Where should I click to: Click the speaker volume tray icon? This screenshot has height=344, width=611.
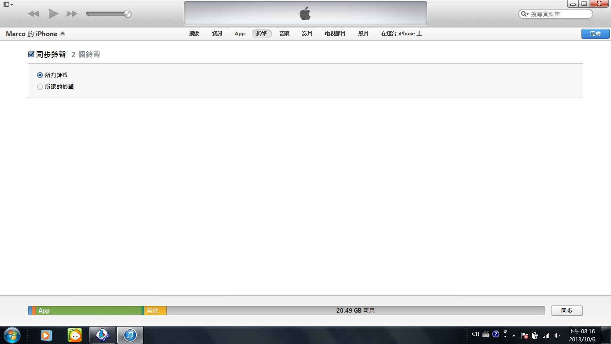557,335
